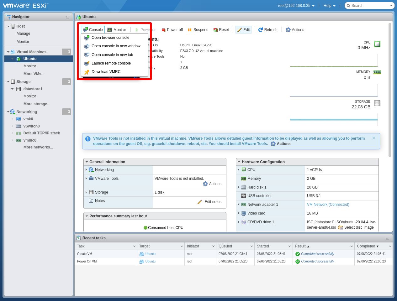This screenshot has width=397, height=301.
Task: Click the Power off toolbar icon
Action: tap(164, 30)
